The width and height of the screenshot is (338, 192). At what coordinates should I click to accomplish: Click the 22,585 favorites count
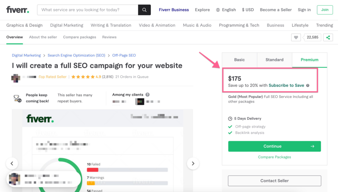pyautogui.click(x=312, y=38)
